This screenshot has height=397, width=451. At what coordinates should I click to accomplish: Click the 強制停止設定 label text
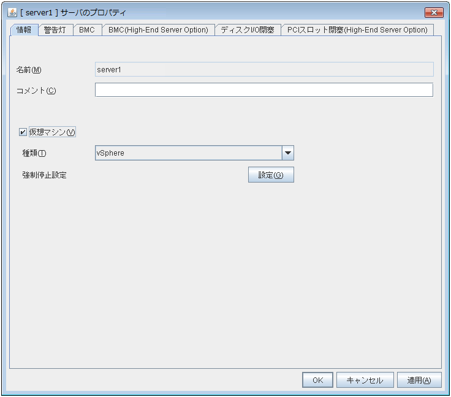pyautogui.click(x=44, y=175)
